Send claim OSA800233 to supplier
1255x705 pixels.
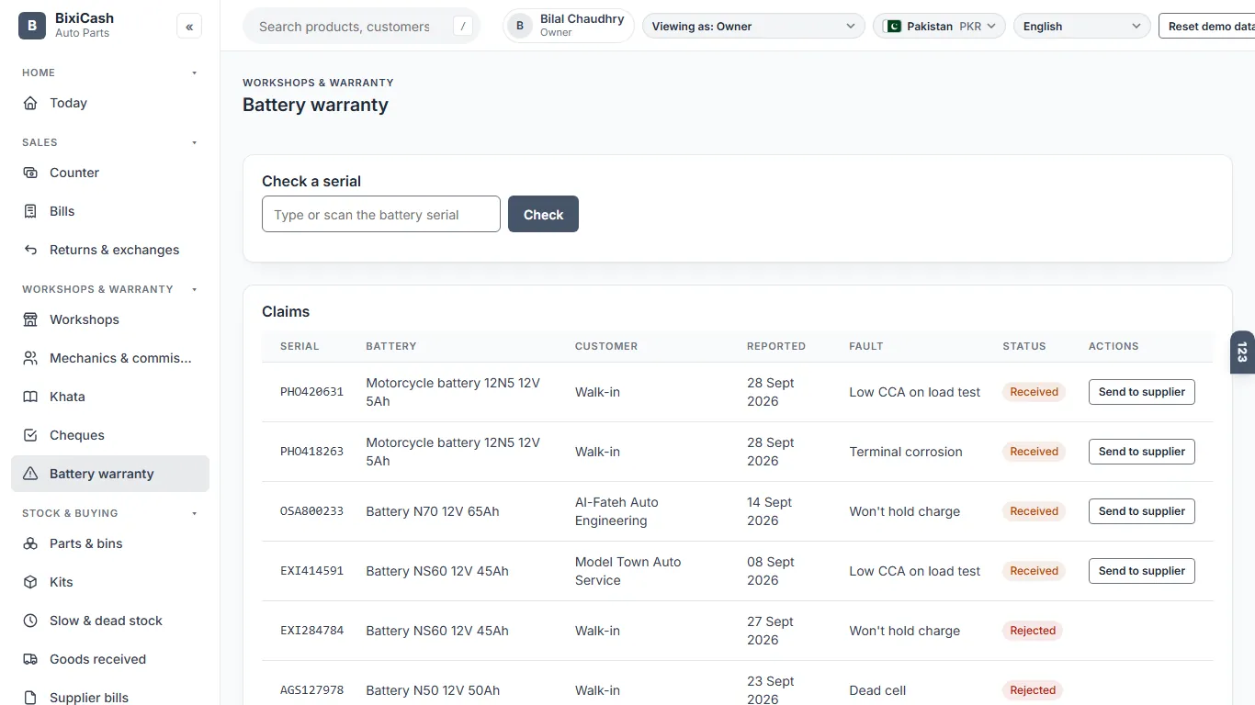[1141, 511]
